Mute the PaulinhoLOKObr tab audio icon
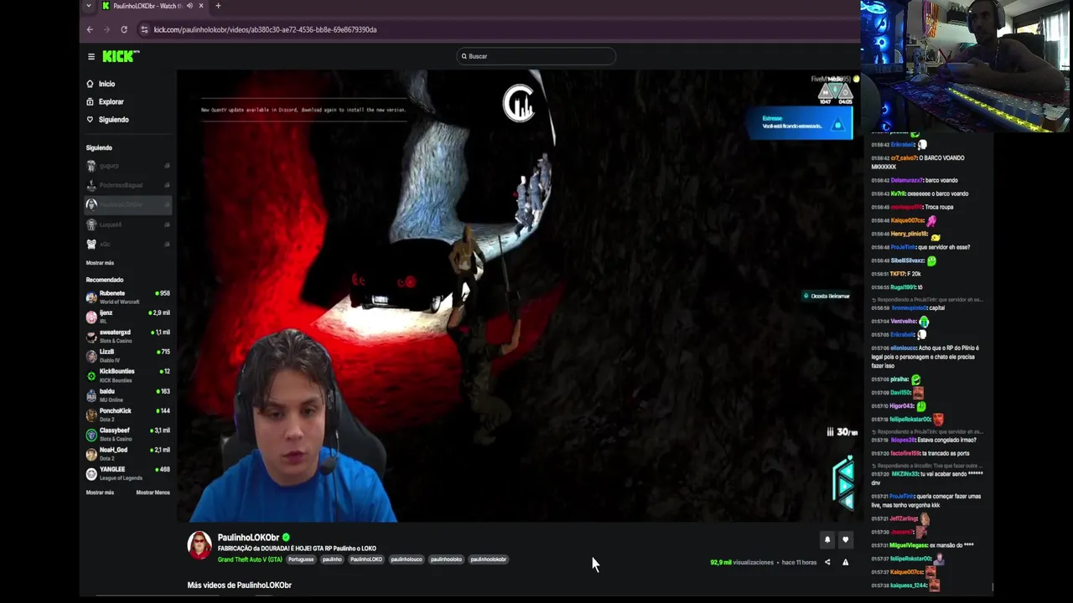 [x=189, y=6]
